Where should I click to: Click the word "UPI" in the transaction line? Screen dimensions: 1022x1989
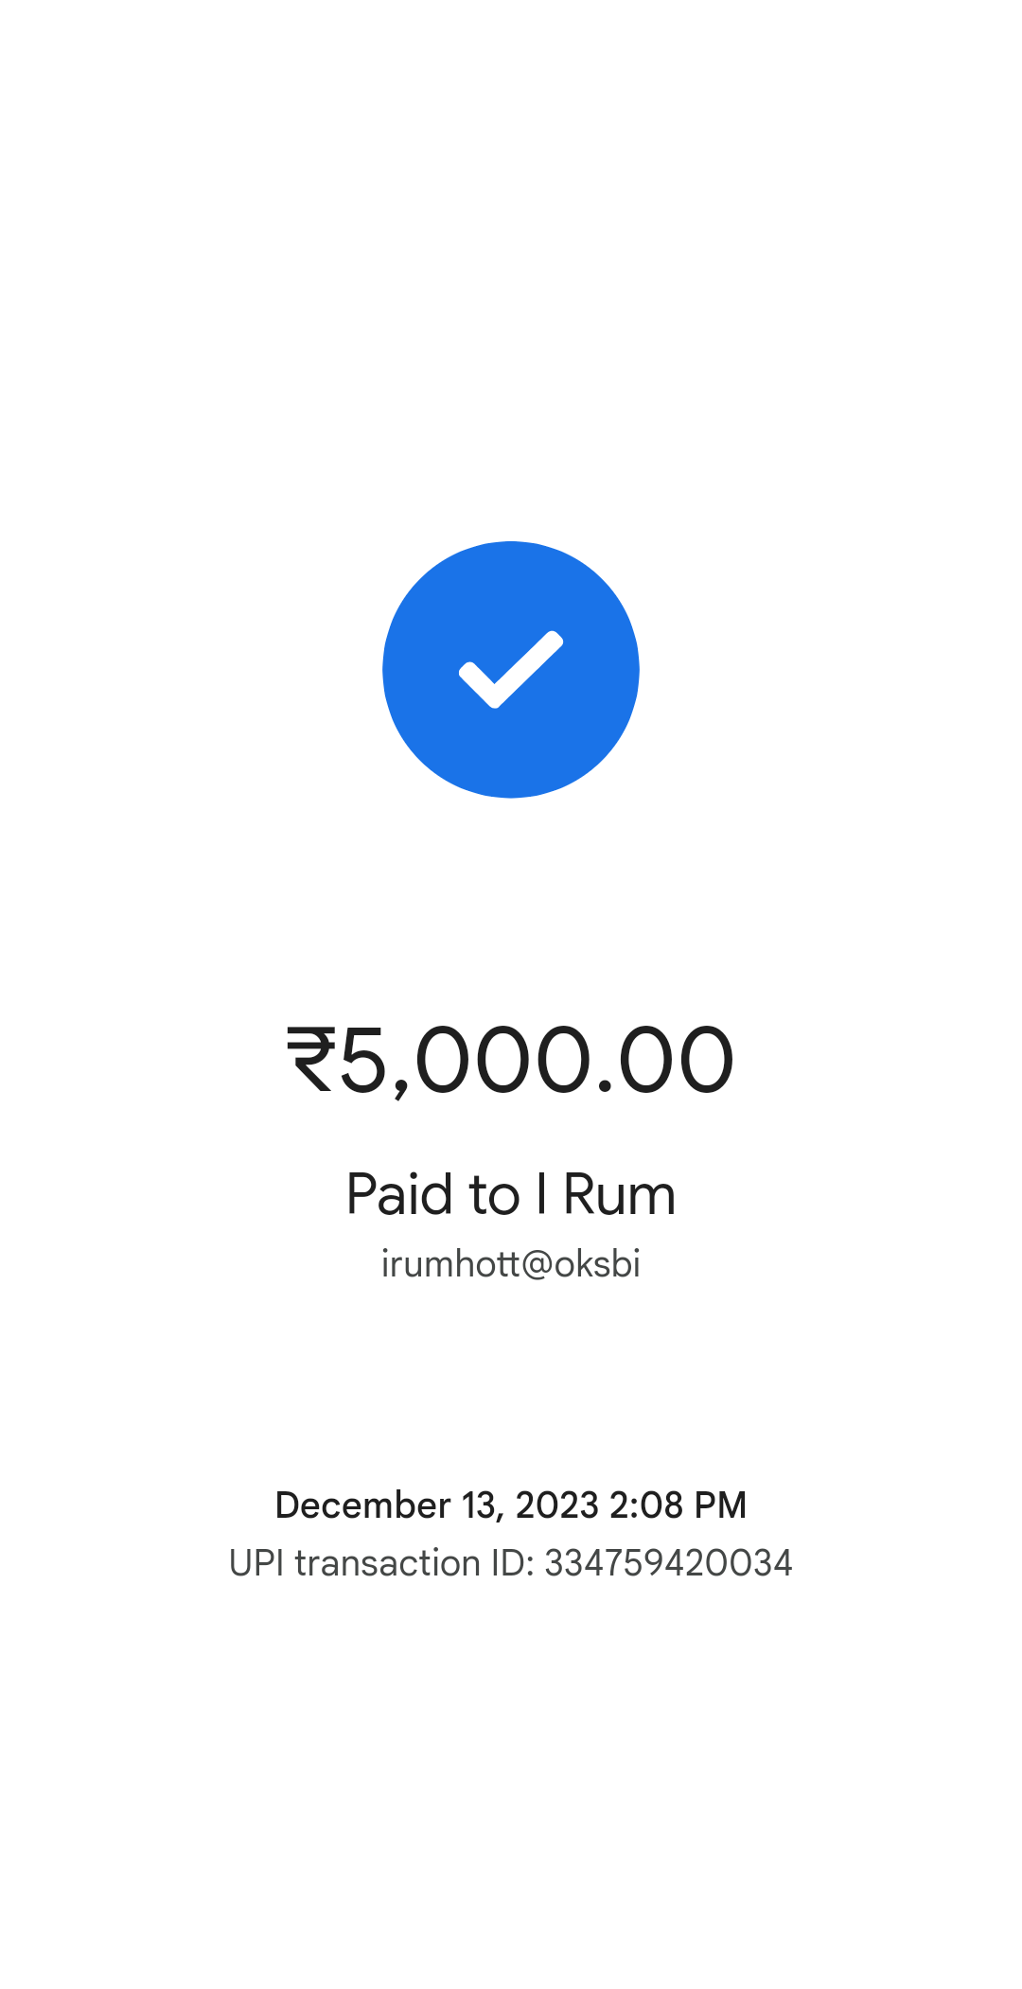pyautogui.click(x=256, y=1563)
